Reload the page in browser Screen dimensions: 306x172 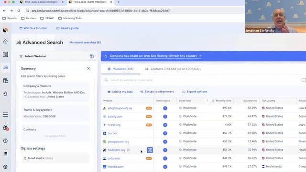19,11
